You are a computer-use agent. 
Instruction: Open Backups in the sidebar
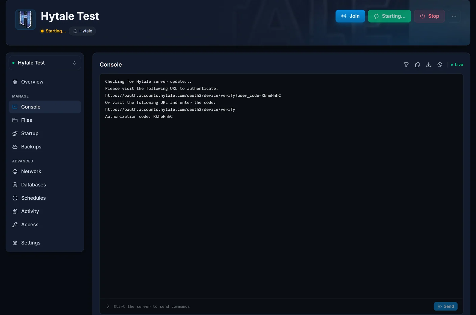pos(45,147)
